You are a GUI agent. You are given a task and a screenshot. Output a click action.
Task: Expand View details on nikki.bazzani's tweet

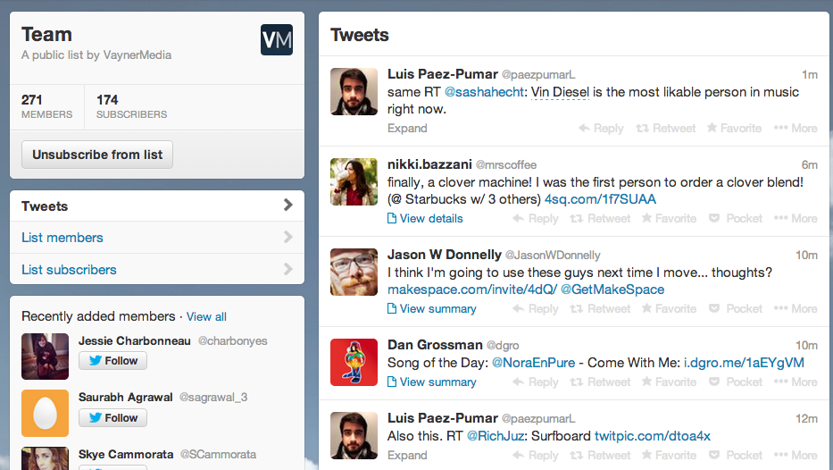click(x=425, y=218)
